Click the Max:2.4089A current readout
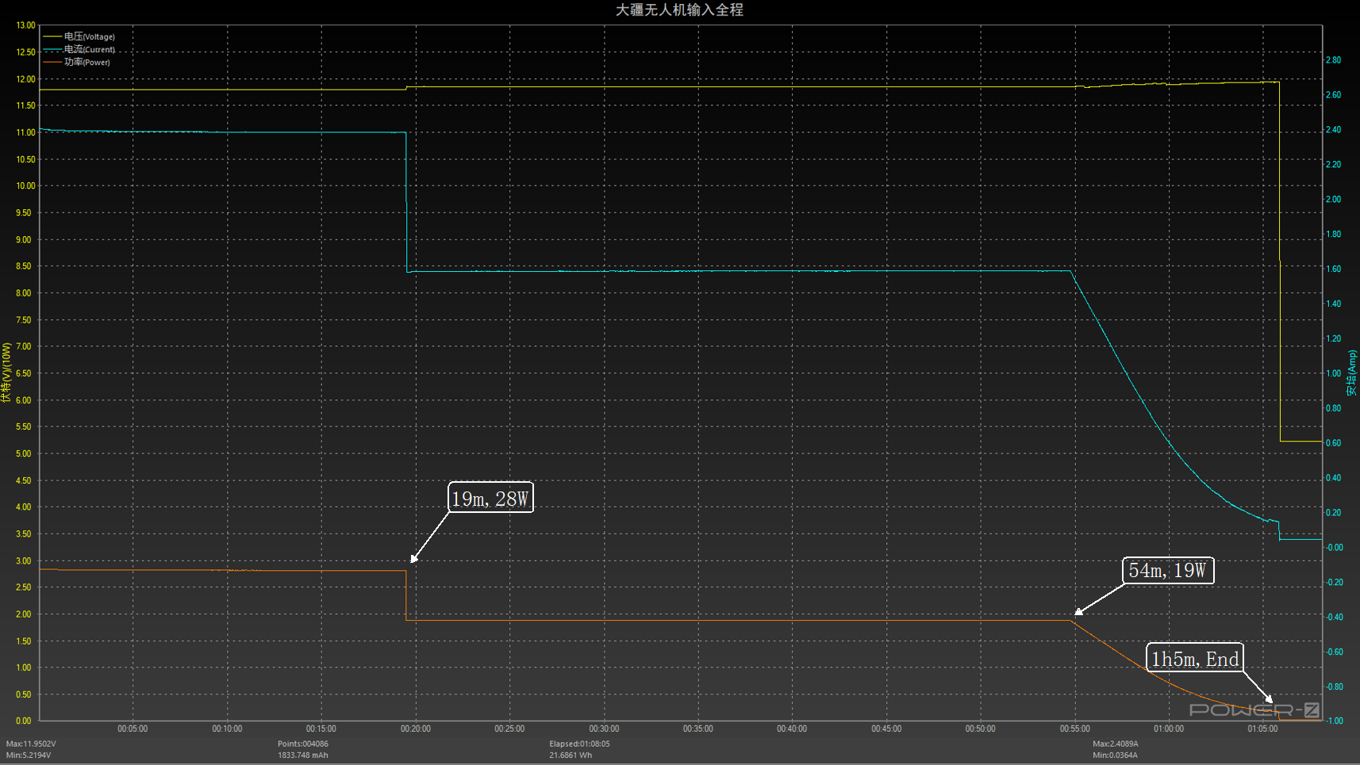1360x765 pixels. click(1116, 744)
